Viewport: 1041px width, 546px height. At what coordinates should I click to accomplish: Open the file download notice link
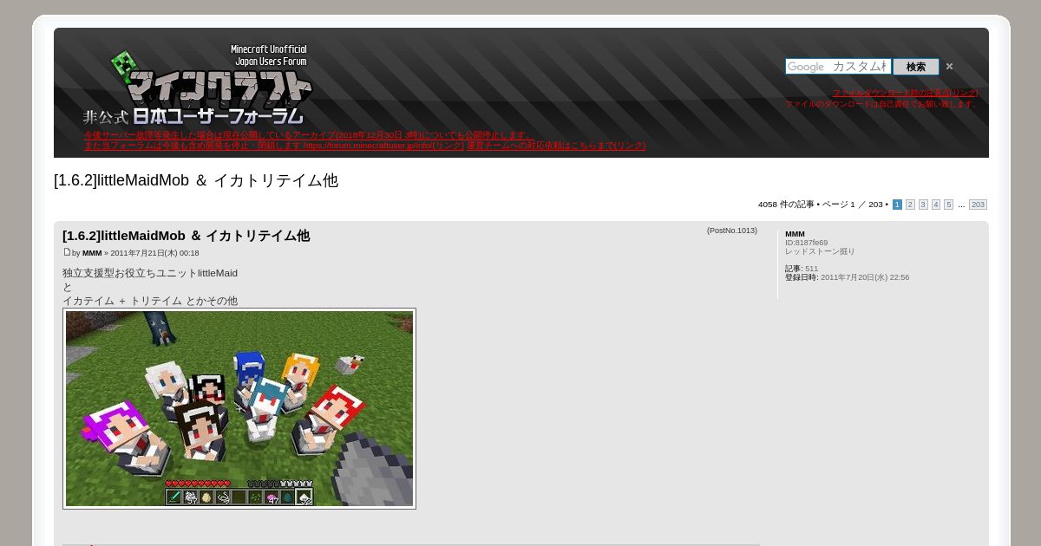coord(905,93)
